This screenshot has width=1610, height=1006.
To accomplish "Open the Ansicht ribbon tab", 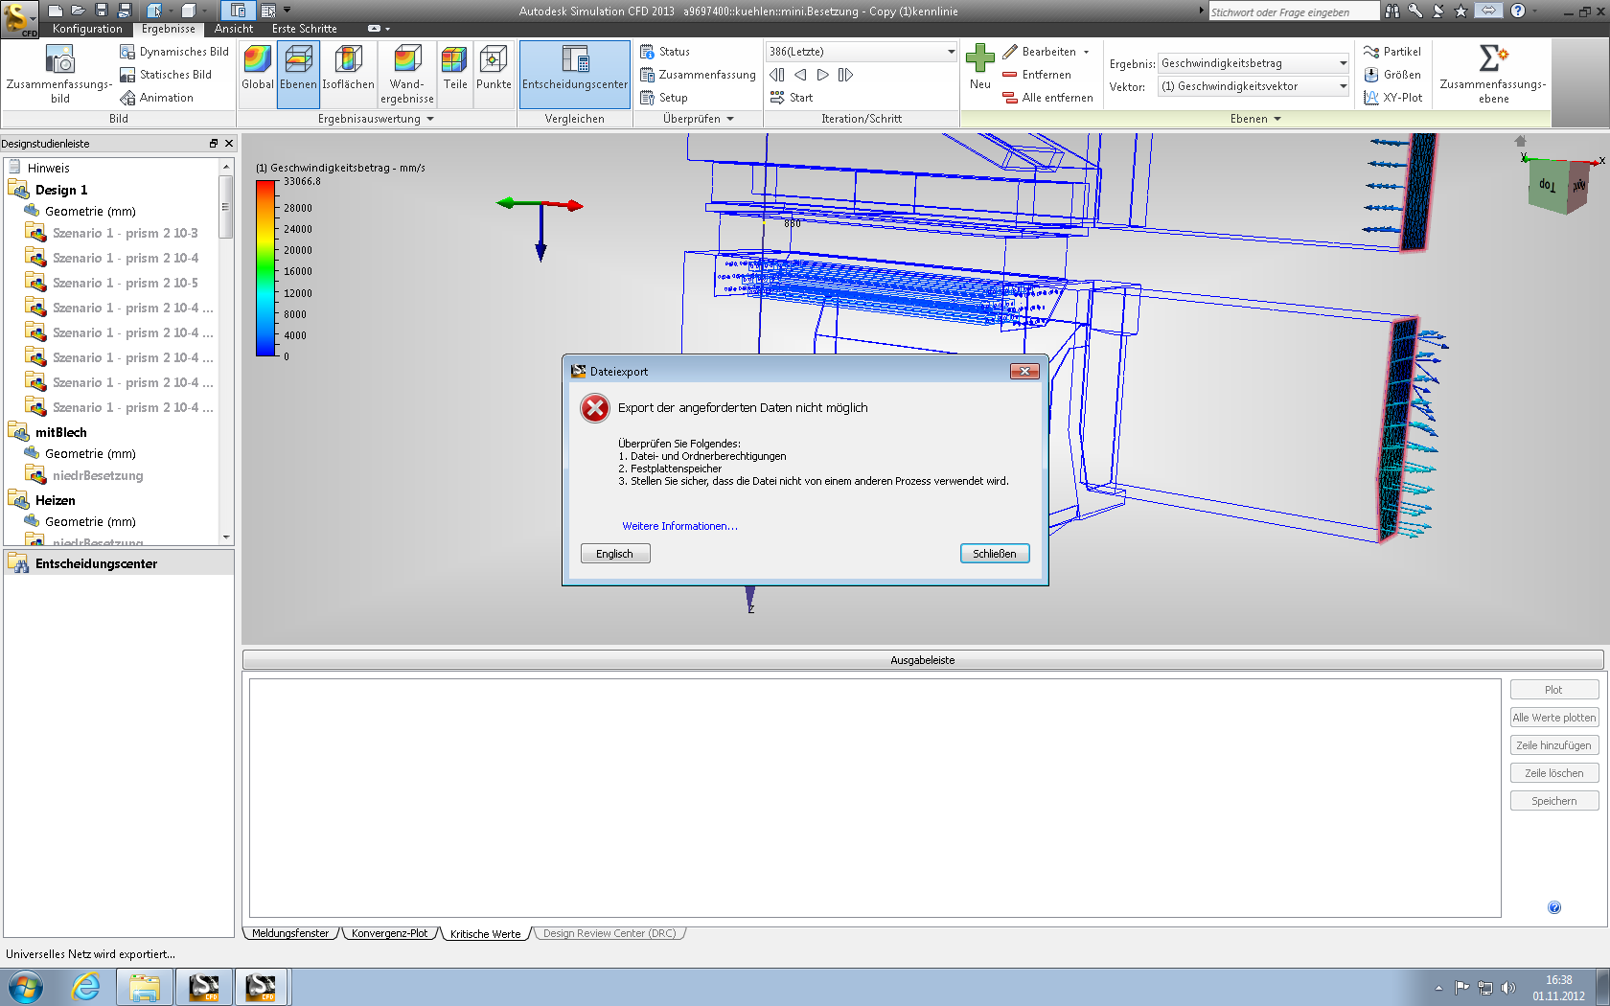I will coord(234,29).
